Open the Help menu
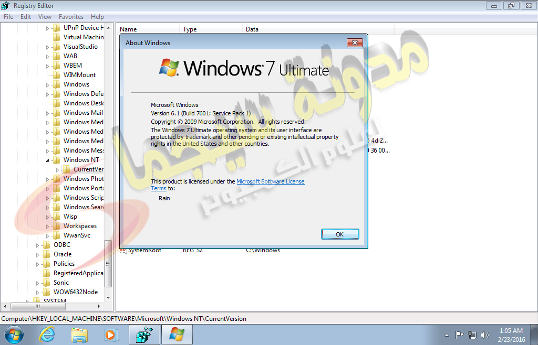The width and height of the screenshot is (538, 345). [x=97, y=17]
